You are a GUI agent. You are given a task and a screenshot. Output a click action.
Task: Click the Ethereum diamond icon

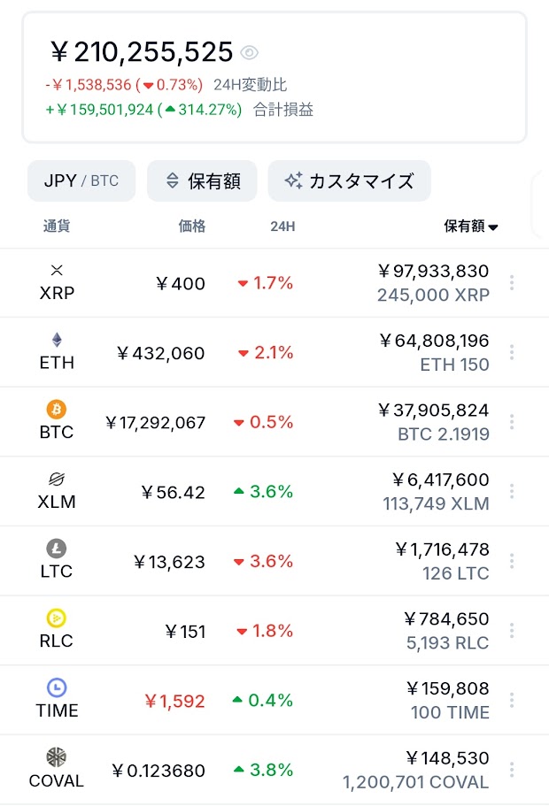pos(57,340)
